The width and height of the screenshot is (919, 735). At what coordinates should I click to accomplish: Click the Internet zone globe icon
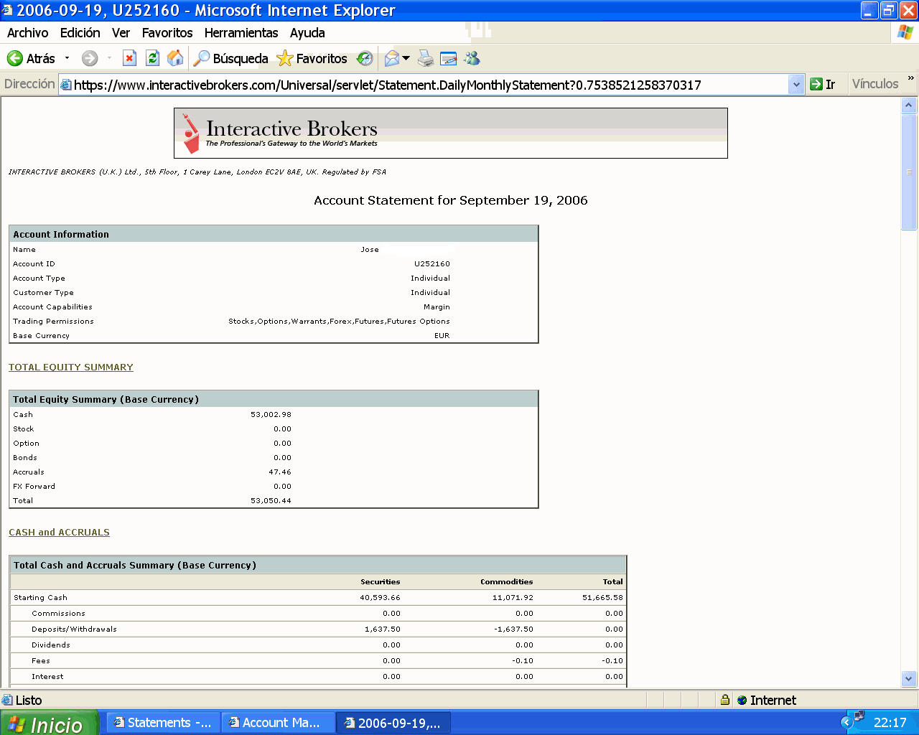click(x=742, y=701)
